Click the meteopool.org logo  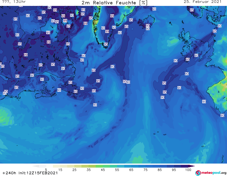click(211, 173)
